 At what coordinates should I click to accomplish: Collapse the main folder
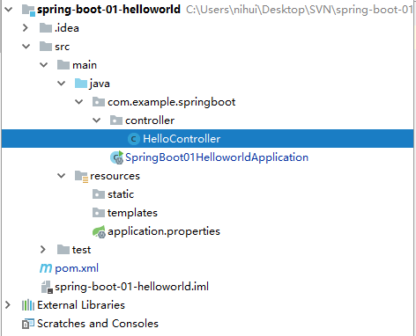(x=44, y=65)
